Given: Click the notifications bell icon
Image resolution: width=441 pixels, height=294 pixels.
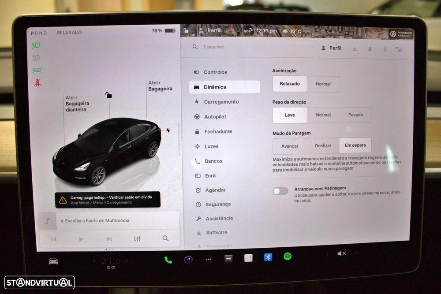Looking at the screenshot, I should (x=370, y=49).
